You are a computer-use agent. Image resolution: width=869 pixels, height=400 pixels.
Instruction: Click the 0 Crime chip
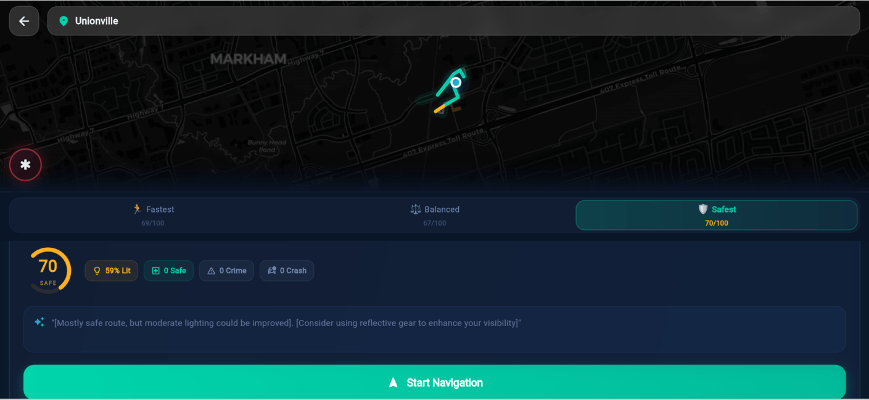coord(226,271)
